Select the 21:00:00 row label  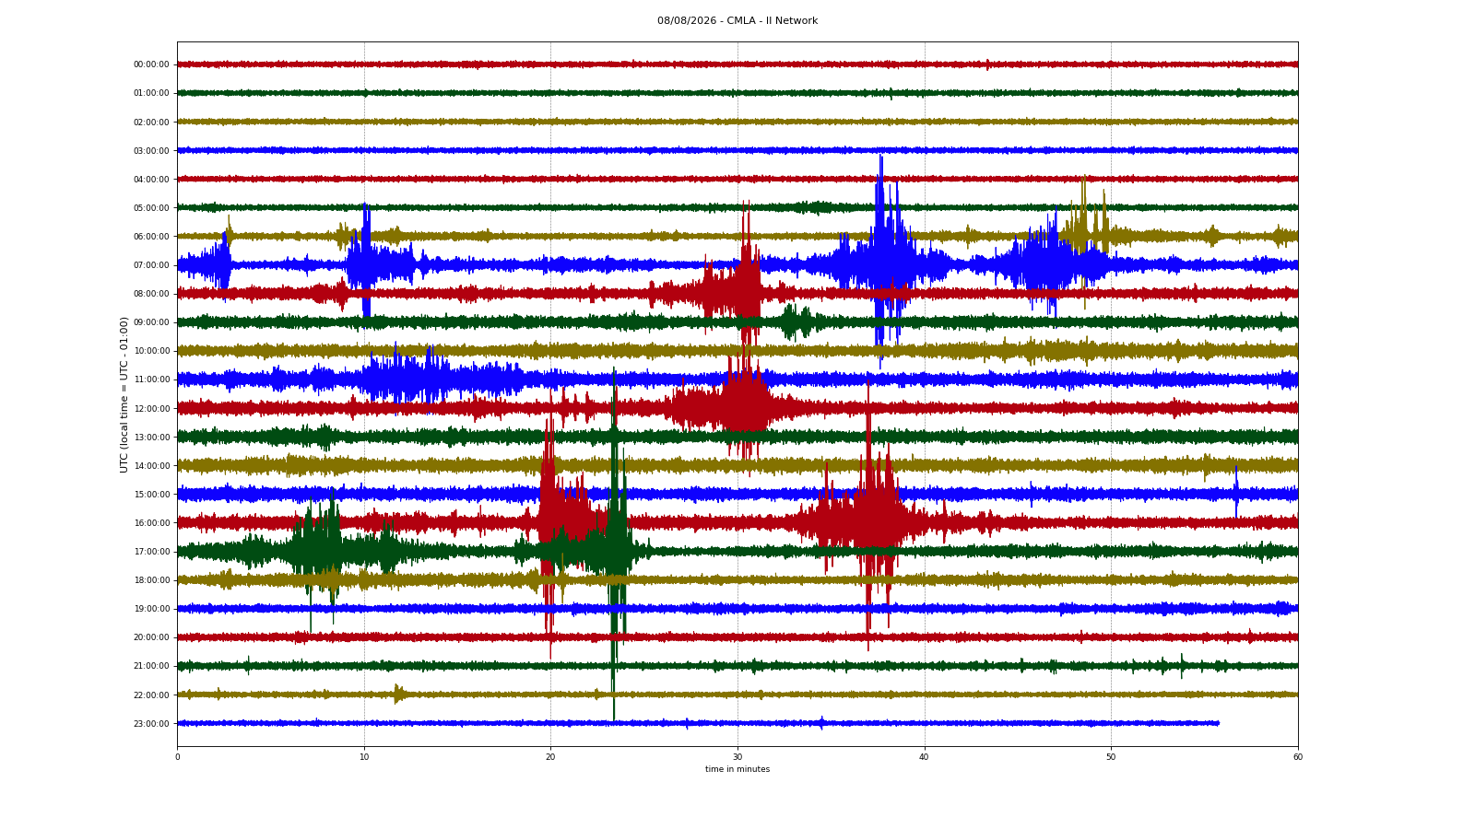[151, 665]
